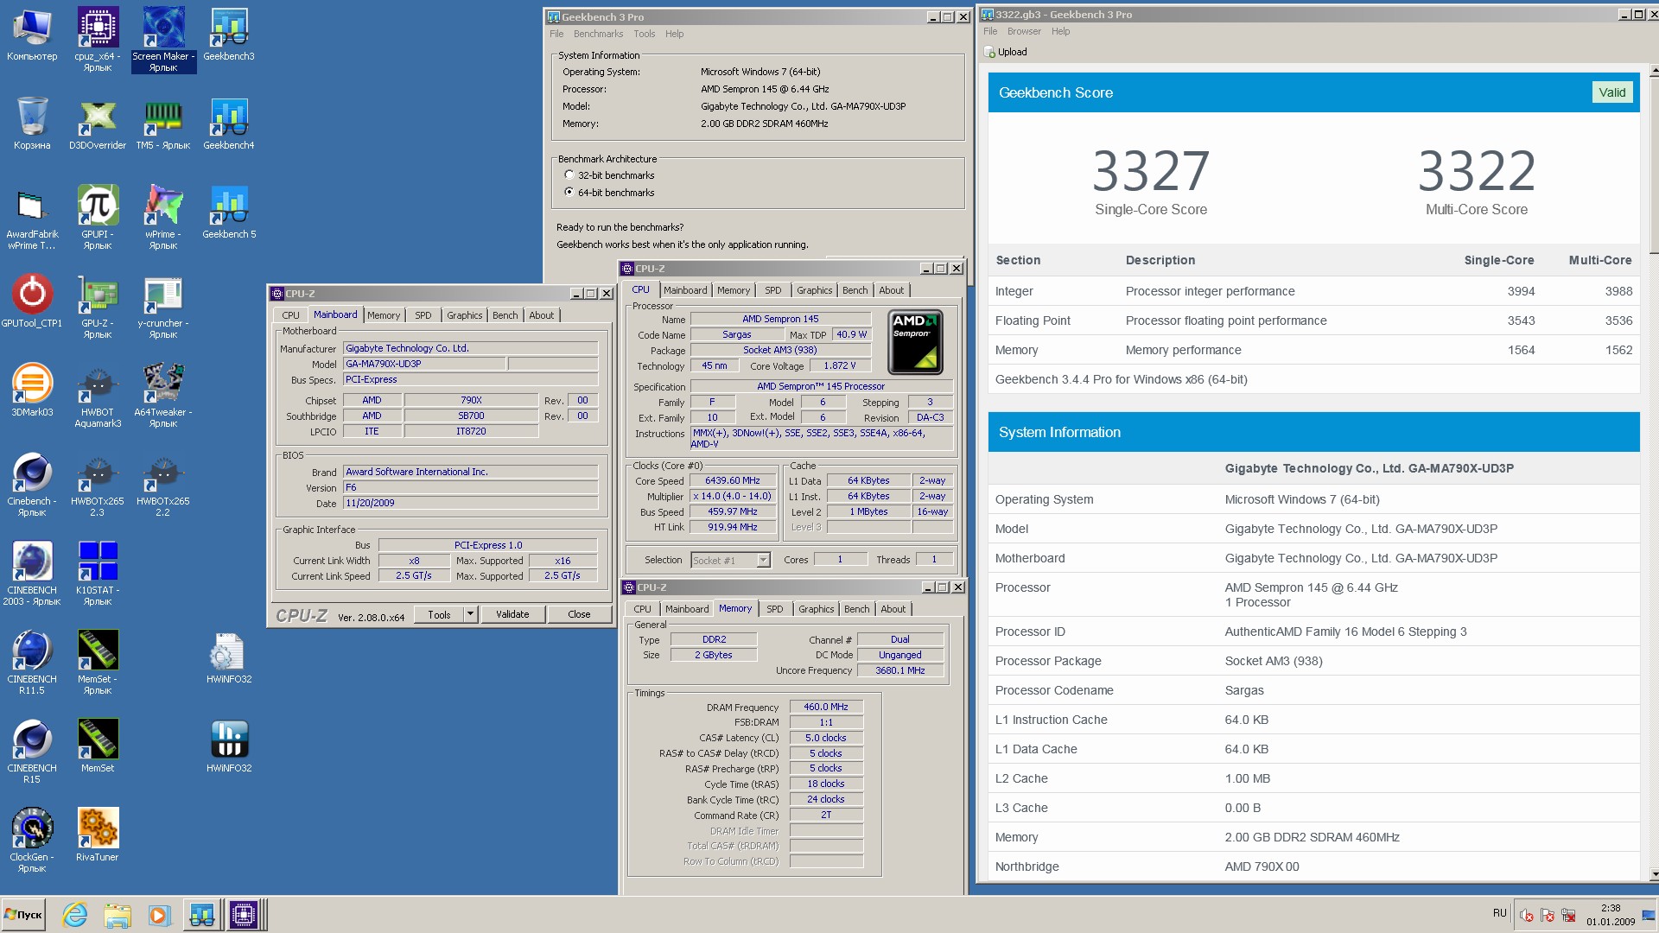Open AwardFabrik wPrime desktop icon

[x=32, y=218]
